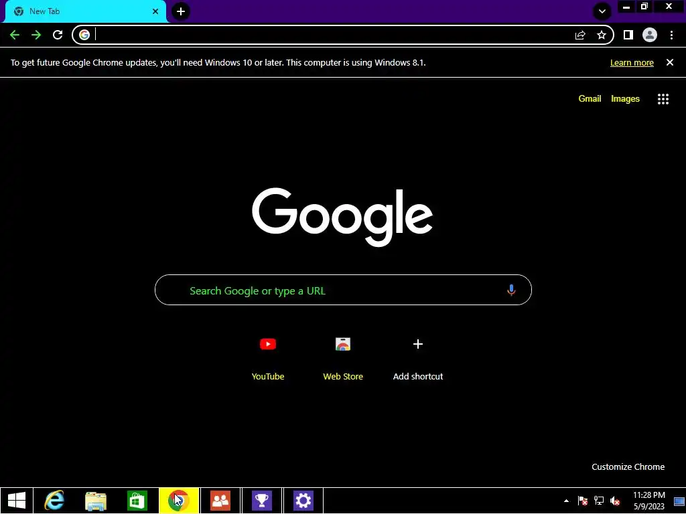Open the People app taskbar icon
The height and width of the screenshot is (514, 686).
(220, 501)
